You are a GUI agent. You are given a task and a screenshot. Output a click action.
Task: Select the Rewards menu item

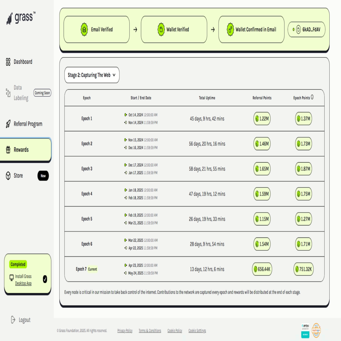click(26, 150)
